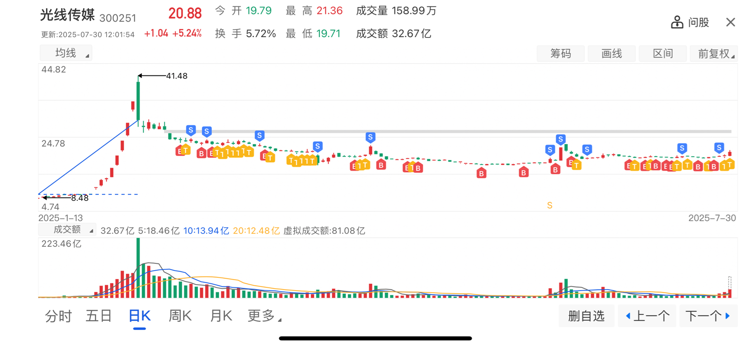Viewport: 751px width, 347px height.
Task: Tap the stock code 300251
Action: click(117, 18)
